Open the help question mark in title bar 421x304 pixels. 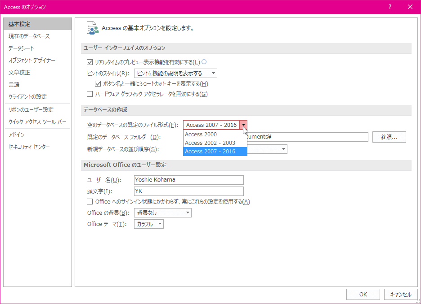pos(390,7)
